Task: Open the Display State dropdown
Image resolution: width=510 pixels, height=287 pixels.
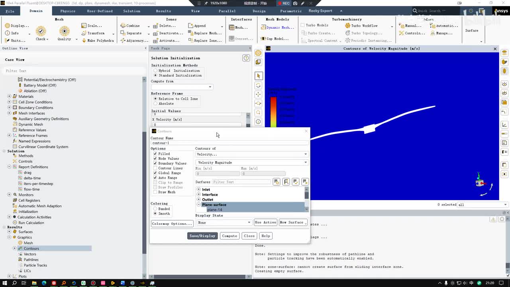Action: (x=224, y=222)
